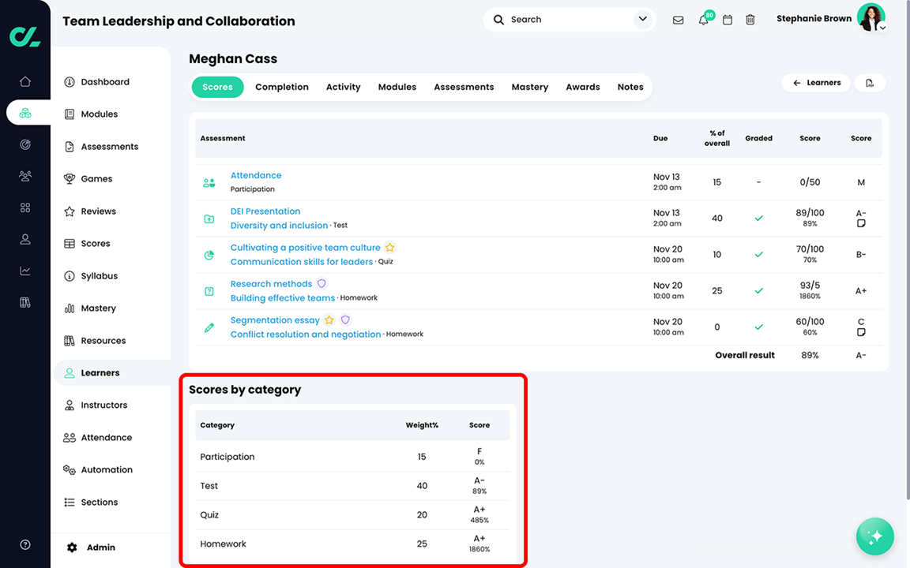Click the star icon beside Cultivating a positive team culture

pos(390,248)
